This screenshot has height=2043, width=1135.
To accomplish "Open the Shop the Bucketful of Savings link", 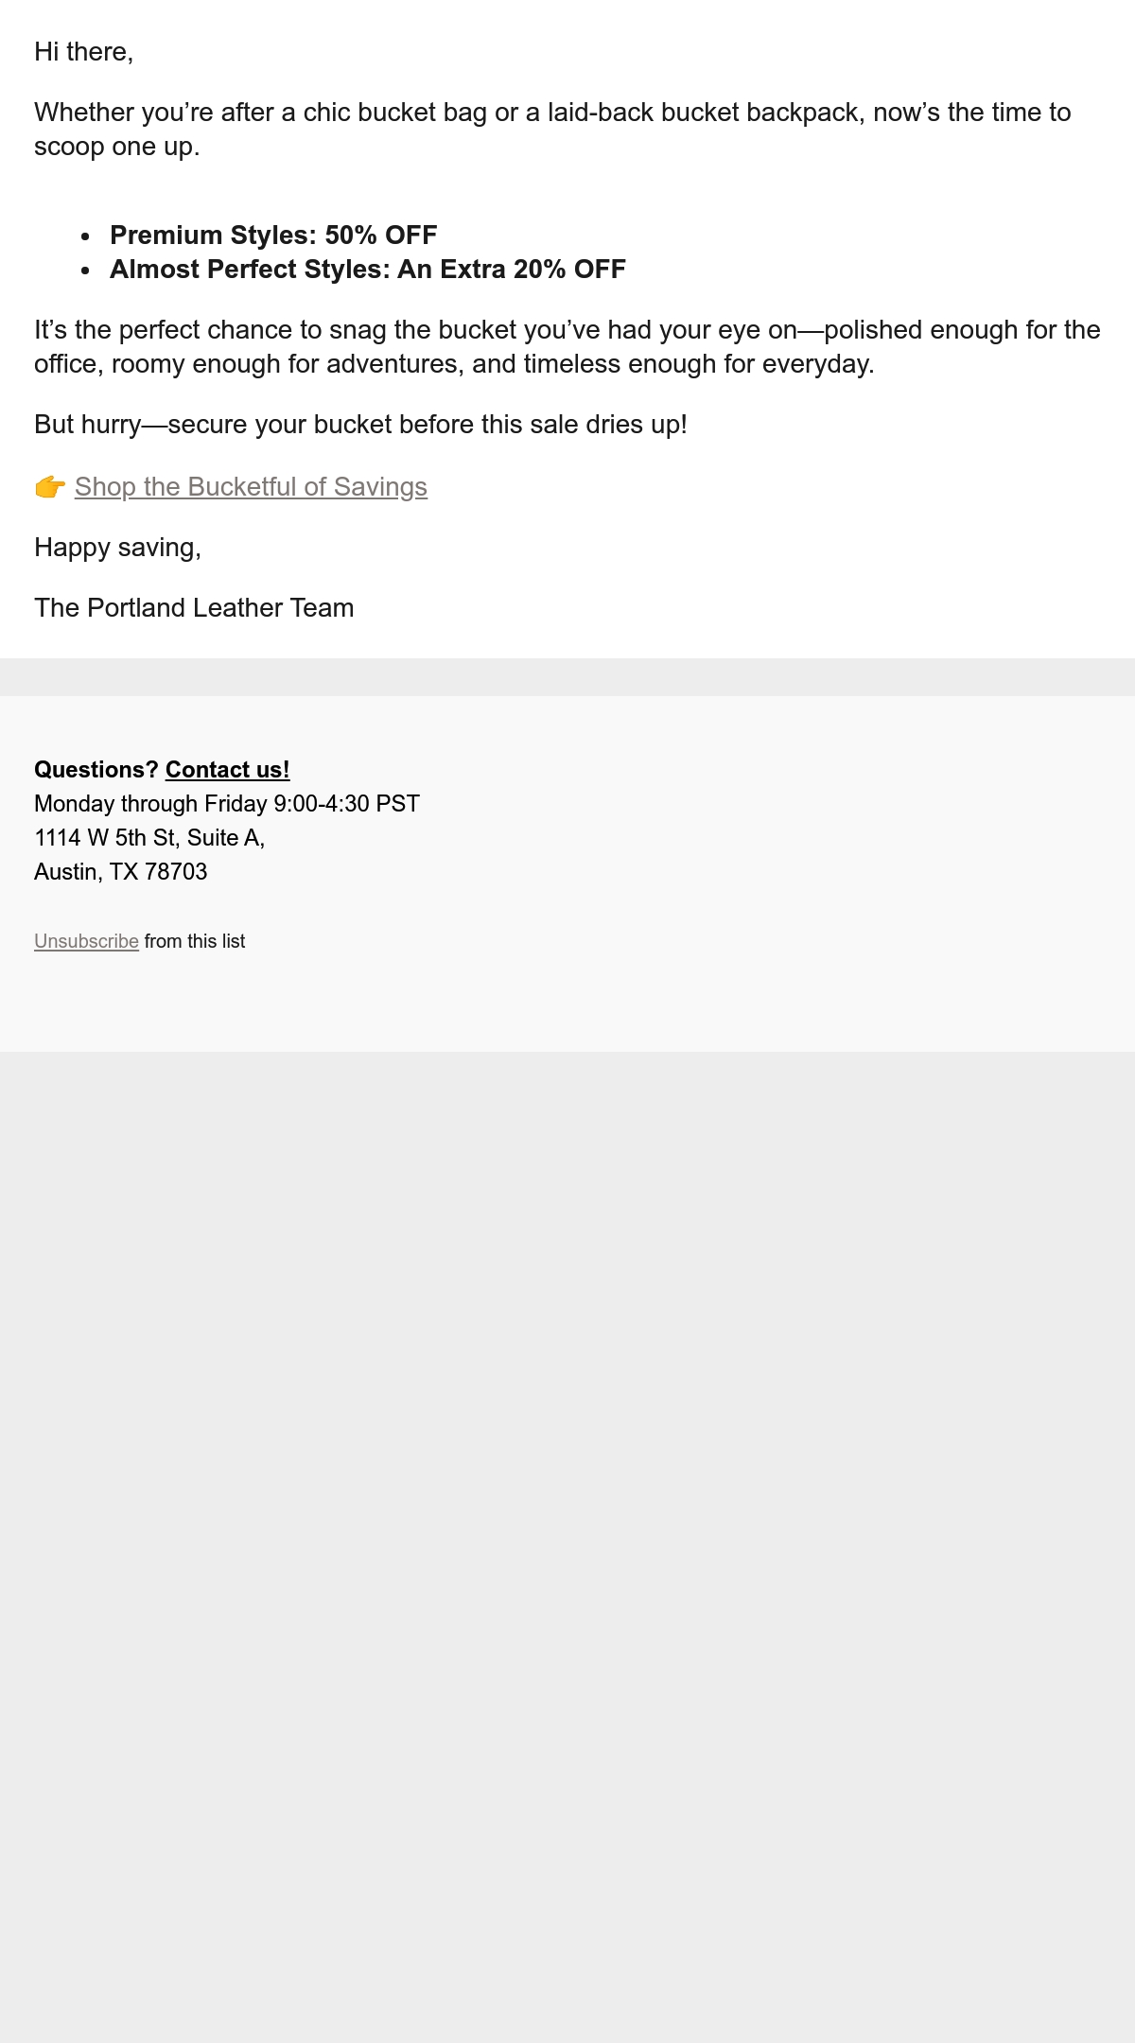I will pyautogui.click(x=251, y=486).
